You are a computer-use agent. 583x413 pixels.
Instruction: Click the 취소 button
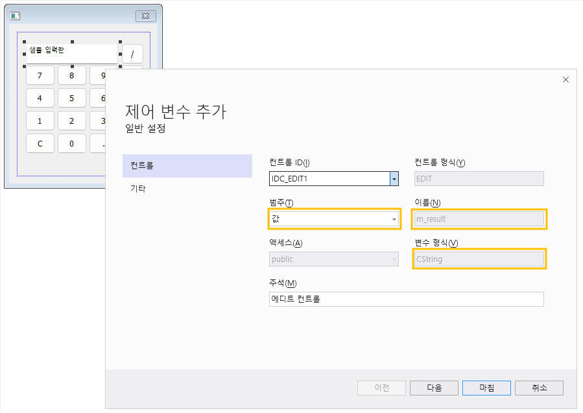pyautogui.click(x=539, y=388)
